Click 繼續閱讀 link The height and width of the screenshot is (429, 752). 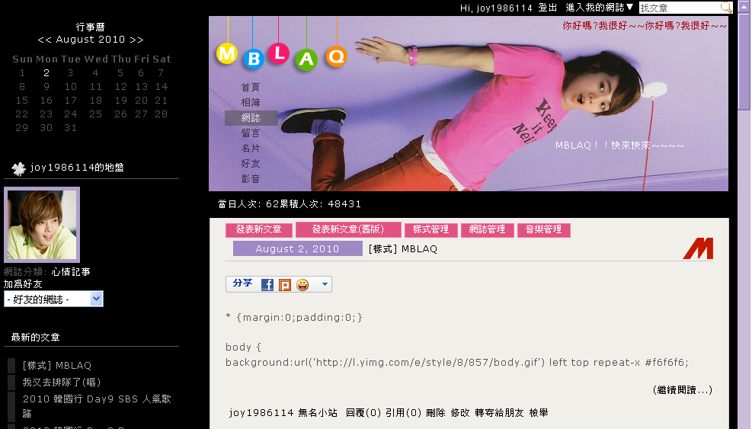pyautogui.click(x=683, y=389)
